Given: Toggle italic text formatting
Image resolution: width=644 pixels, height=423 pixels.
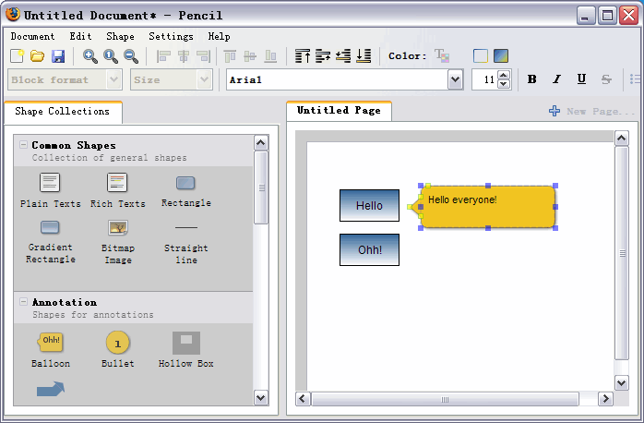Looking at the screenshot, I should click(556, 79).
